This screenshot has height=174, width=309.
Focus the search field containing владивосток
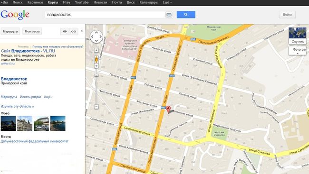[x=106, y=15]
